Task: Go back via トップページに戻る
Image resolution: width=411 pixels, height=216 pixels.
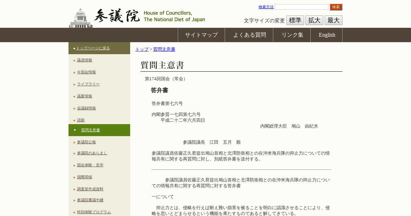Action: 93,48
